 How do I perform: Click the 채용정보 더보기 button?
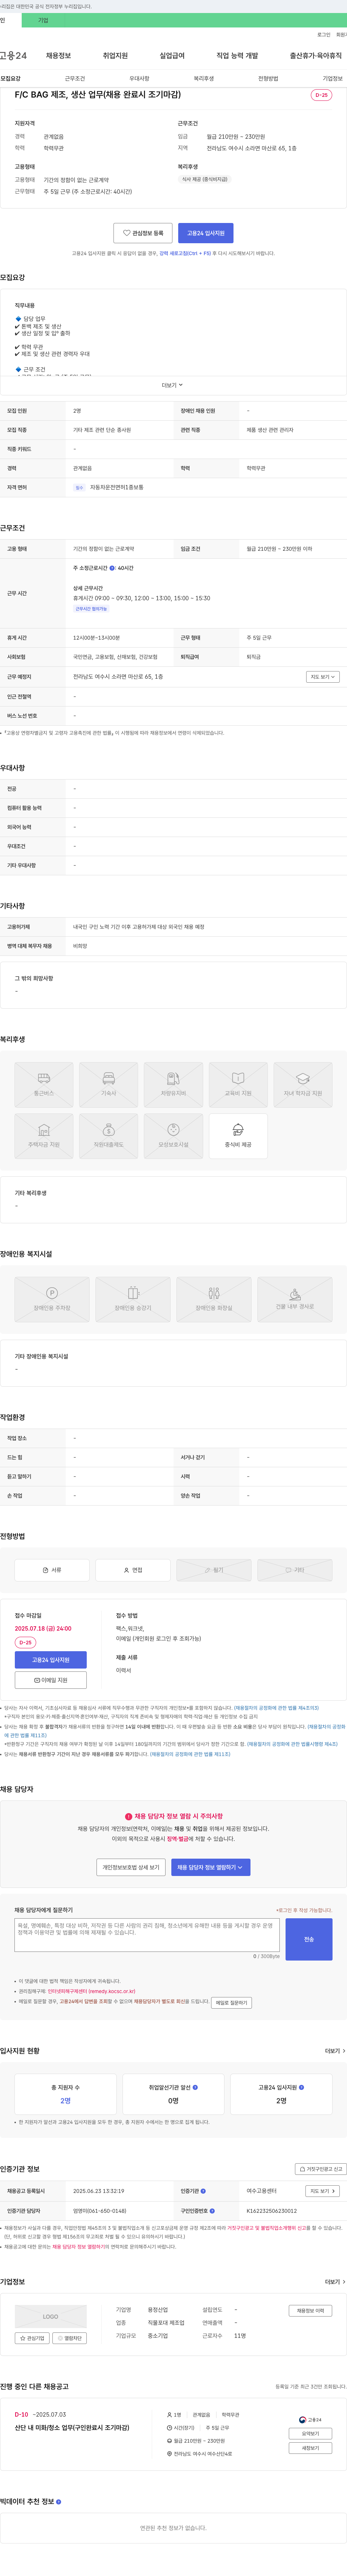click(x=311, y=2311)
